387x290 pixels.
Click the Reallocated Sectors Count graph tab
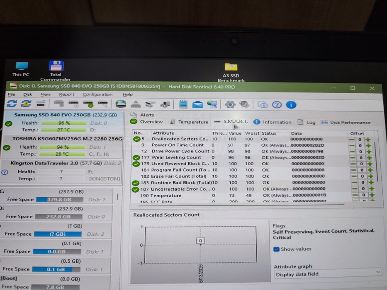(x=166, y=215)
